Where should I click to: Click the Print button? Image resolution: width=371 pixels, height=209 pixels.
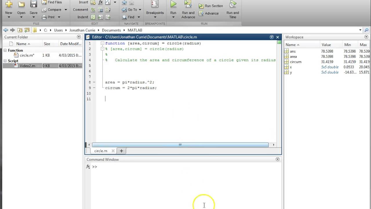click(48, 17)
